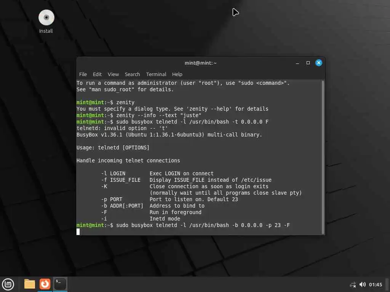Open the Search menu in the terminal
The width and height of the screenshot is (390, 292).
tap(132, 74)
